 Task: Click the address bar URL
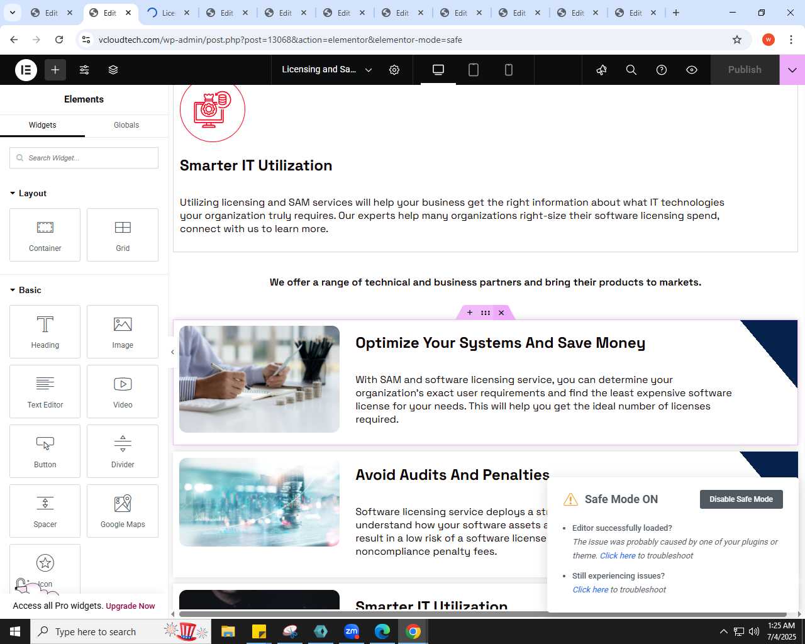click(280, 40)
